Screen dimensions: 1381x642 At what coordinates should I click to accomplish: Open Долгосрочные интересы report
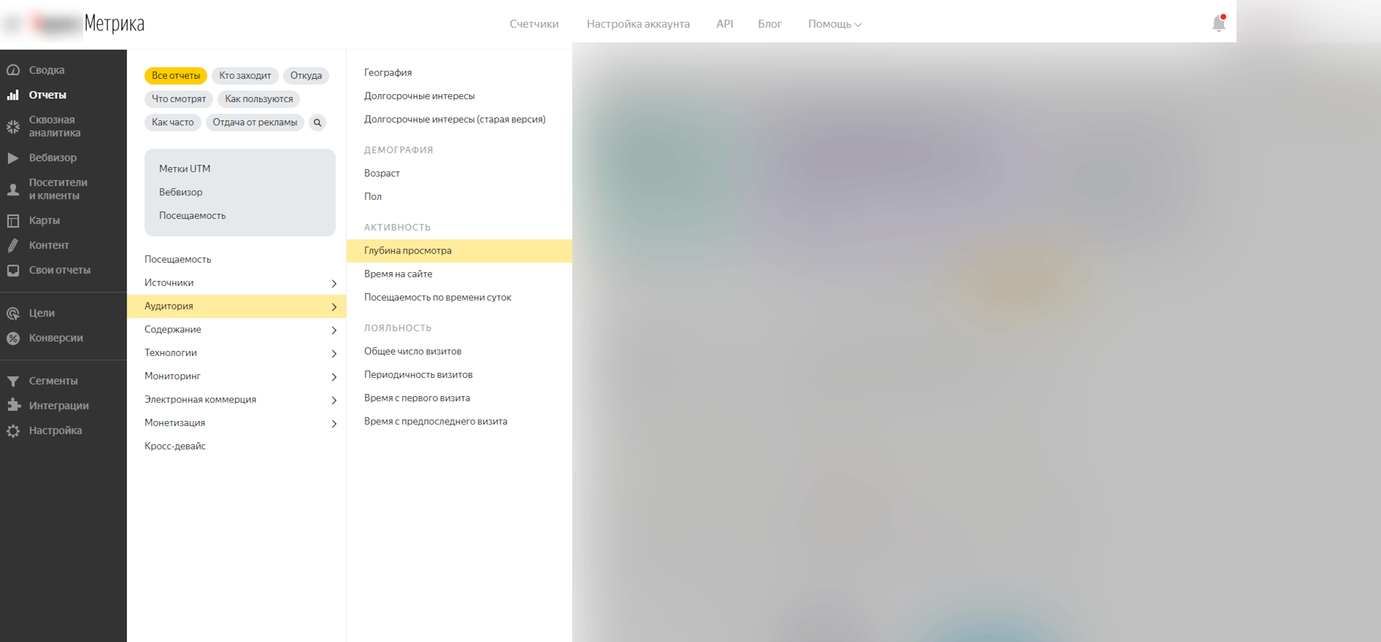point(420,96)
